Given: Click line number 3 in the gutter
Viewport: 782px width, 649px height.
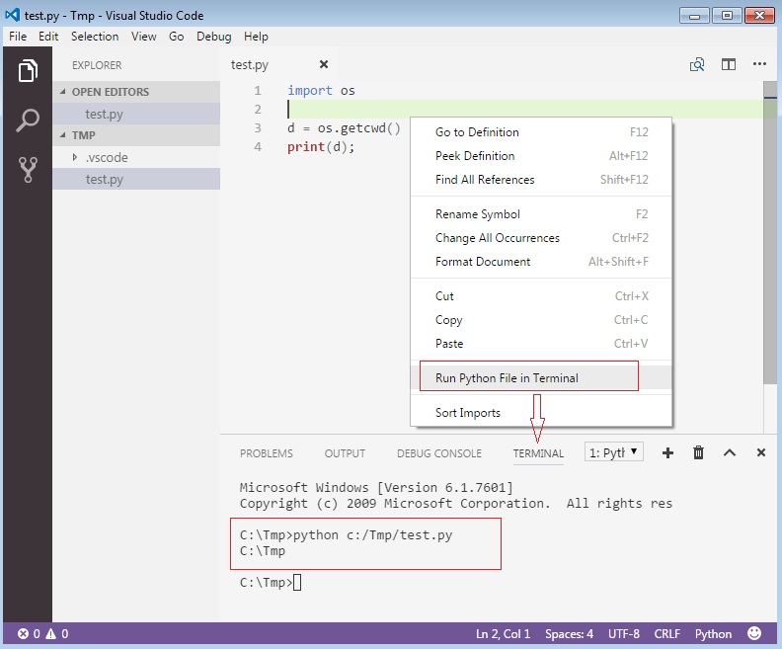Looking at the screenshot, I should point(258,128).
